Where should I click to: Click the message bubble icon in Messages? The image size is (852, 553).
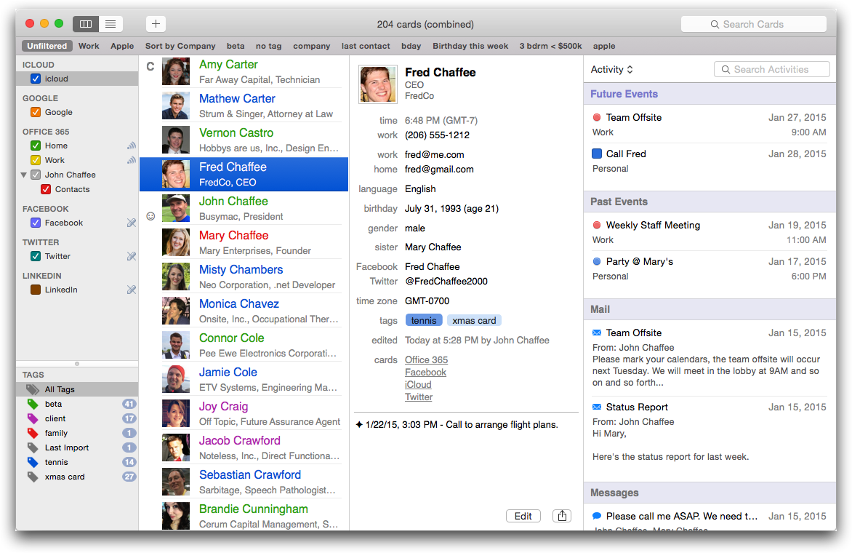(597, 516)
